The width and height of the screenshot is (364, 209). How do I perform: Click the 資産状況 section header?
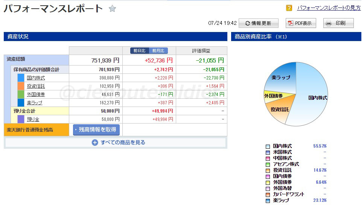point(116,37)
